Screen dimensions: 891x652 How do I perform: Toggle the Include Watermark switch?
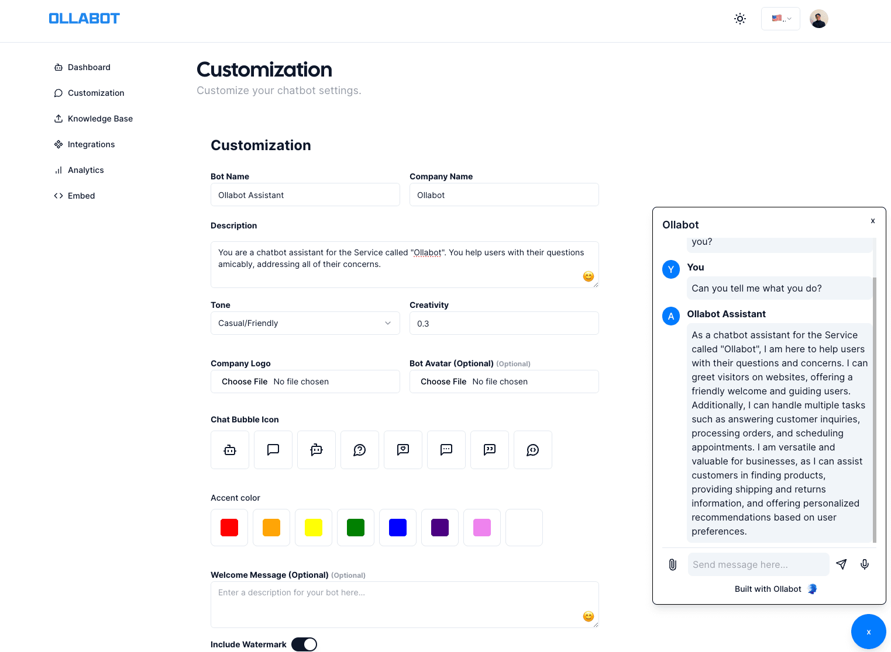[304, 644]
